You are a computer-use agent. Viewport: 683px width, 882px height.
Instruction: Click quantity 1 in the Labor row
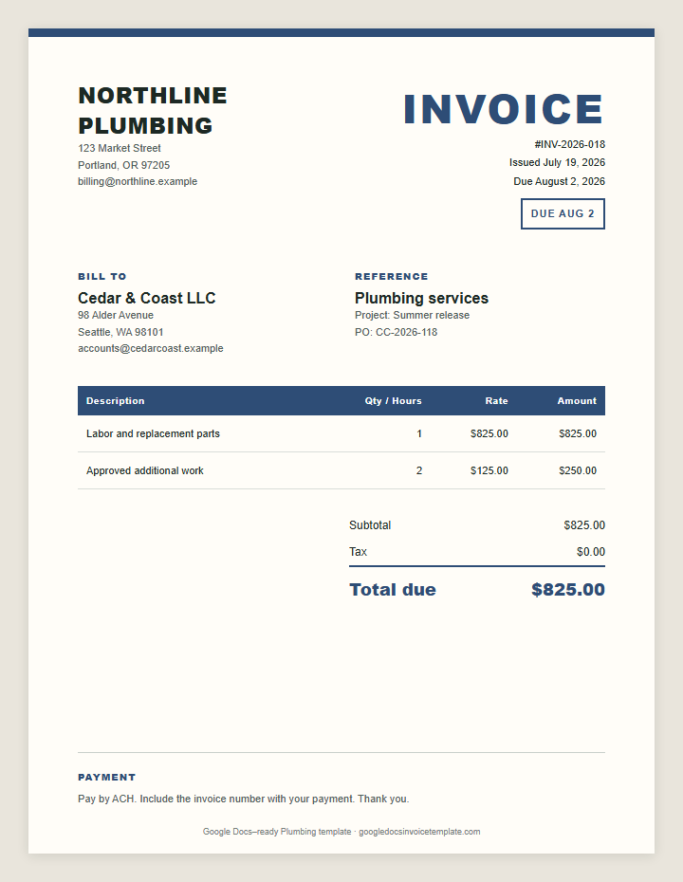(419, 433)
